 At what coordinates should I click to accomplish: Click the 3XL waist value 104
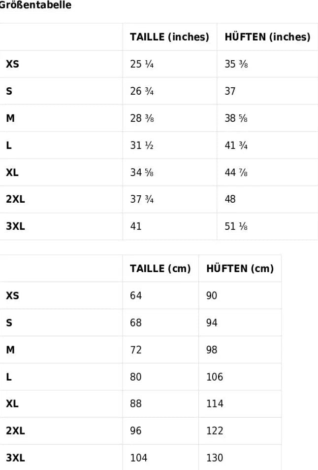click(138, 458)
